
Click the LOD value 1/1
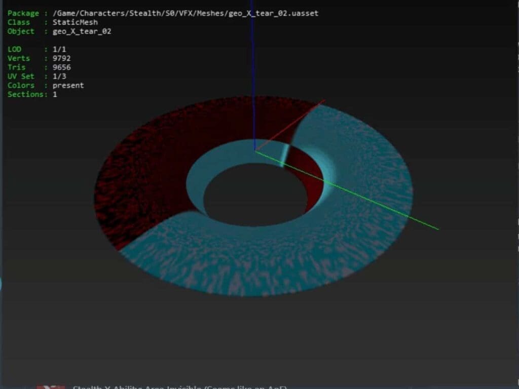tap(59, 49)
